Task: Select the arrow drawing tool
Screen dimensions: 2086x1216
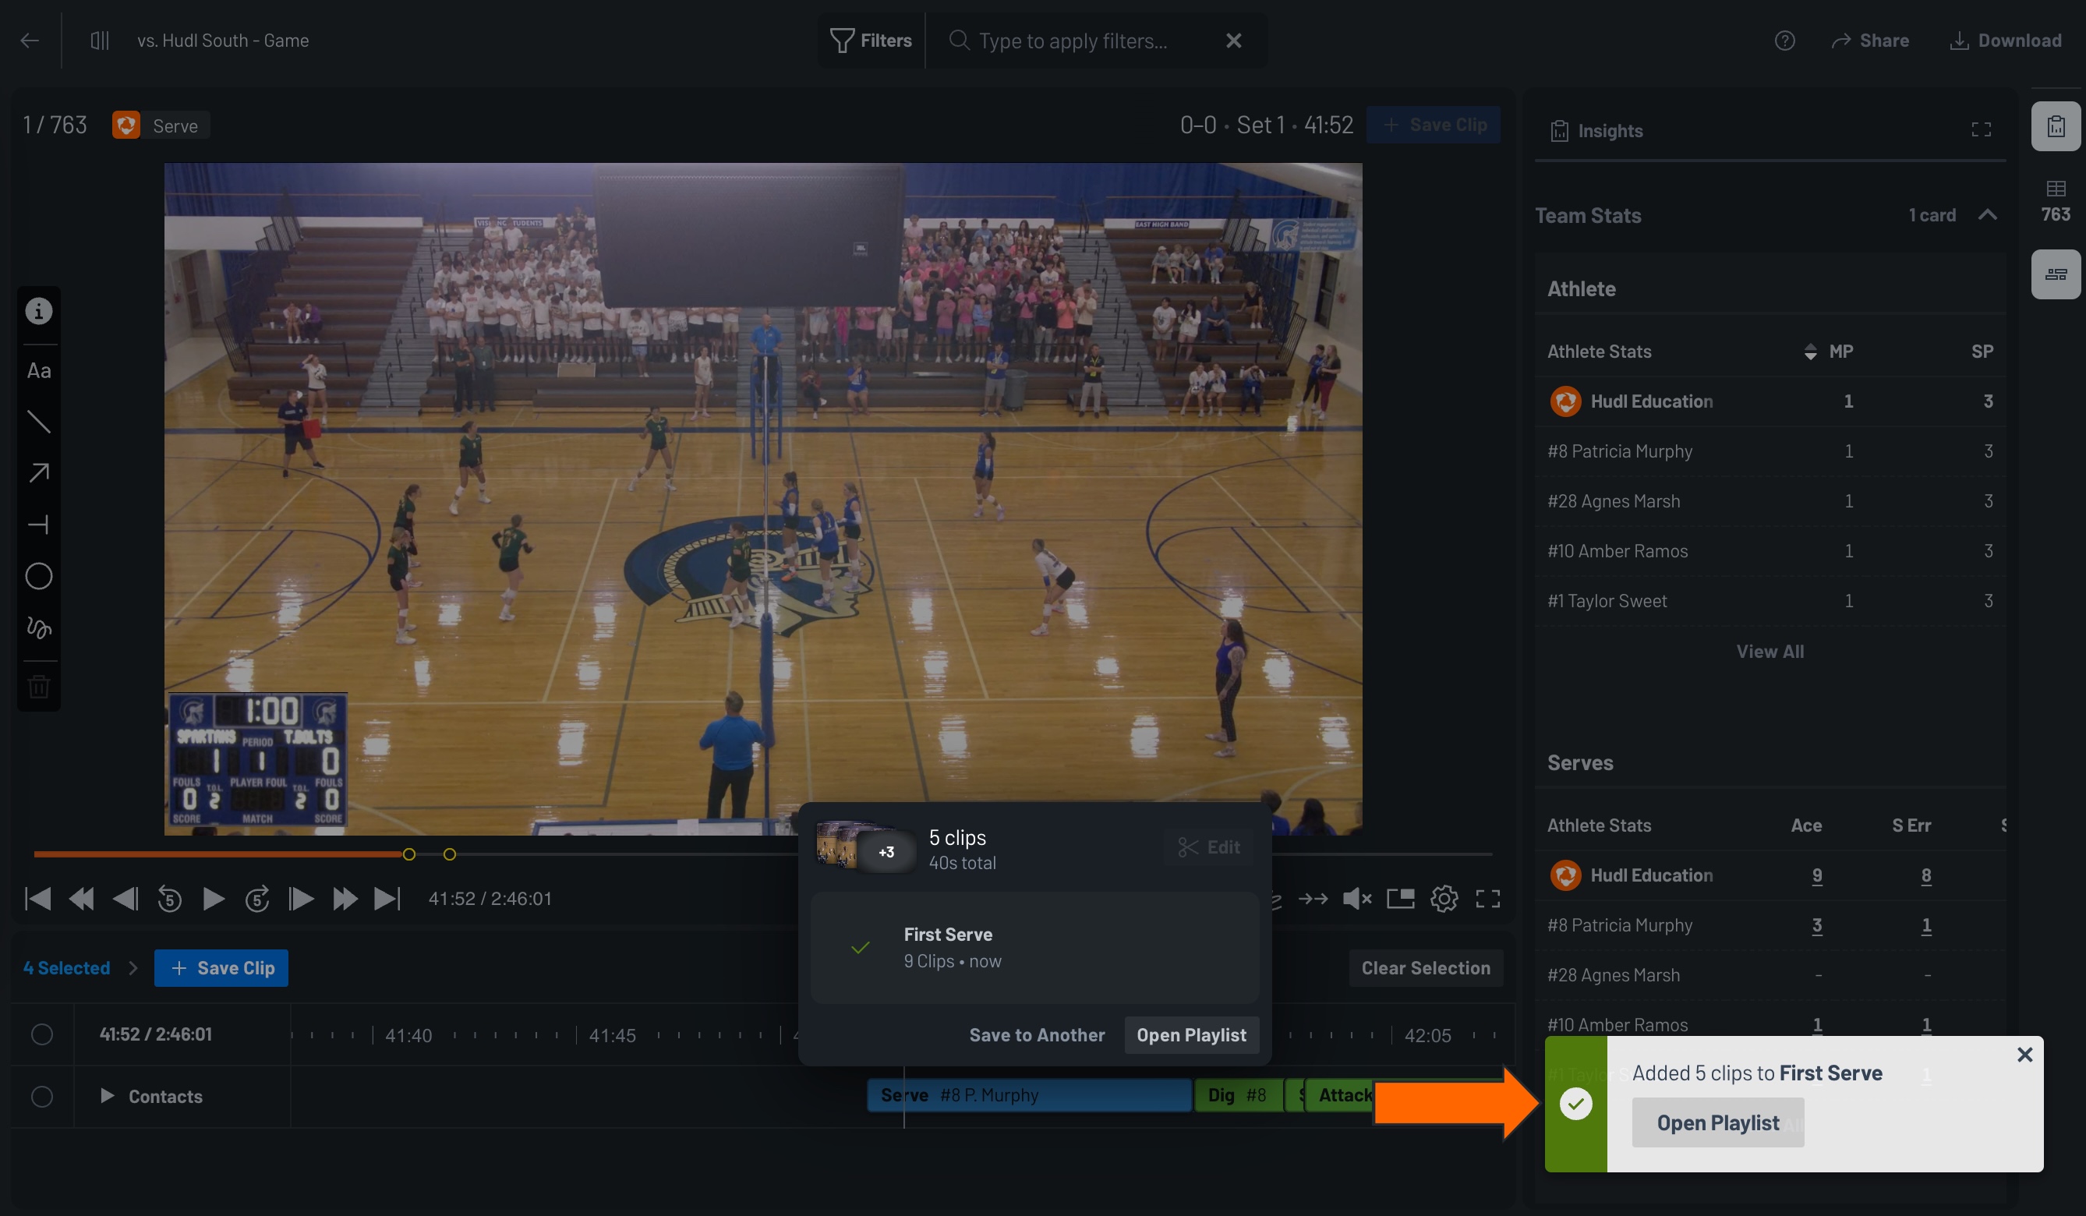Action: (38, 472)
